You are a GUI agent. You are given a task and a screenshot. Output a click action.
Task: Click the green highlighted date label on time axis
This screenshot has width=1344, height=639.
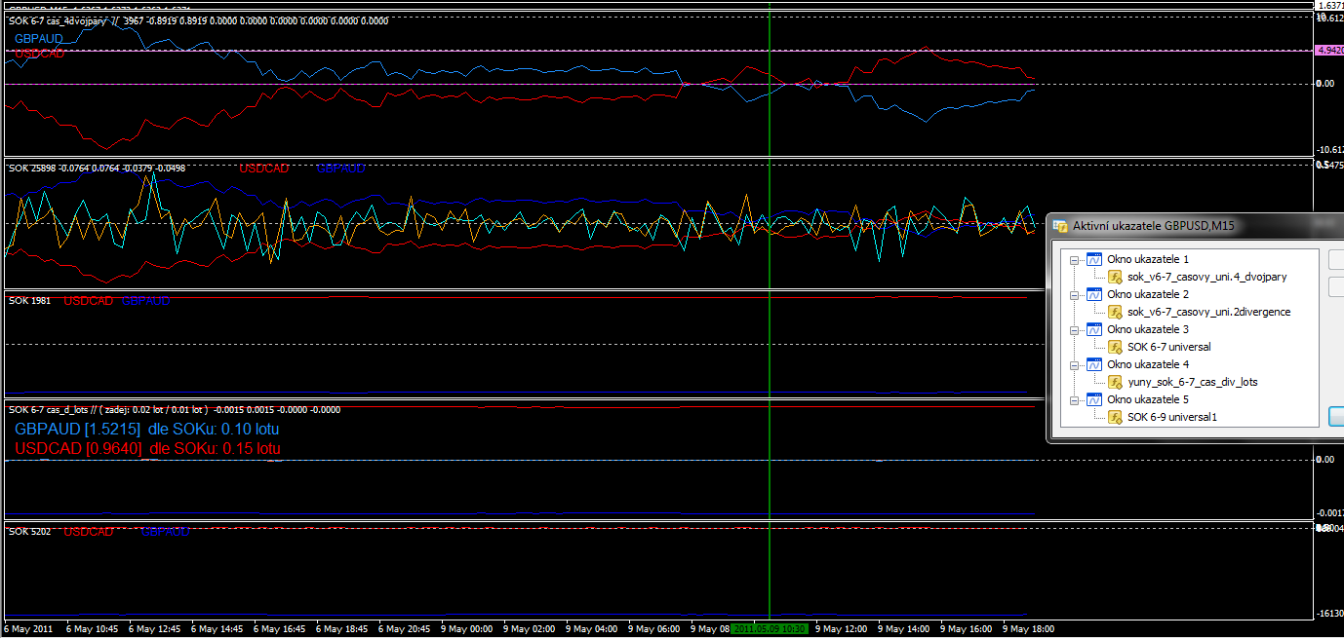pos(770,629)
